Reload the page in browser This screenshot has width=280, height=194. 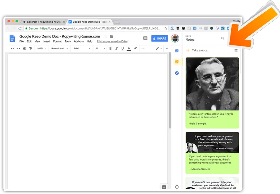(x=20, y=28)
